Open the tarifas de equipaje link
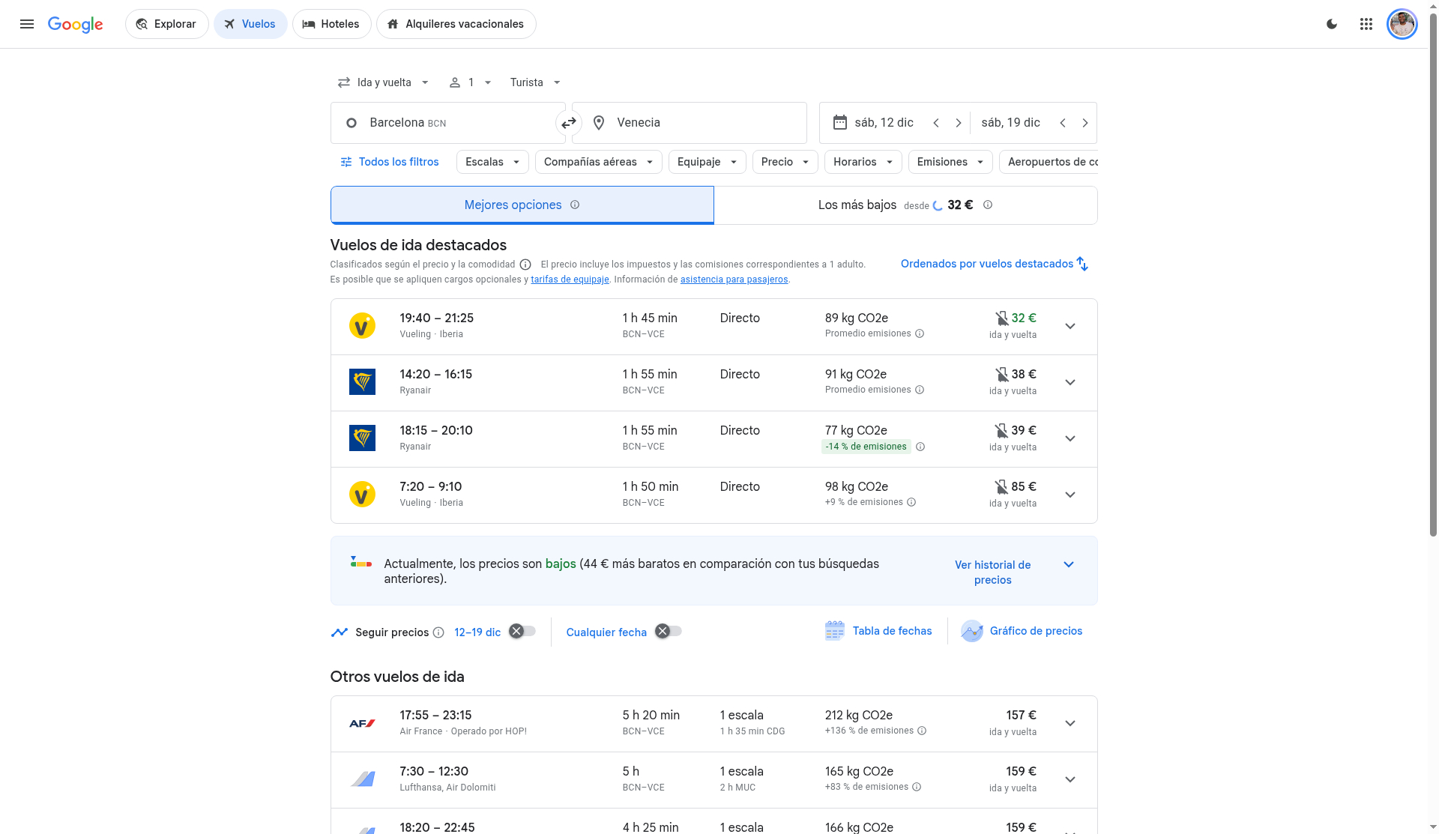 point(570,279)
